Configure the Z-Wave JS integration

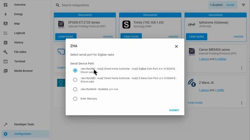pyautogui.click(x=195, y=103)
